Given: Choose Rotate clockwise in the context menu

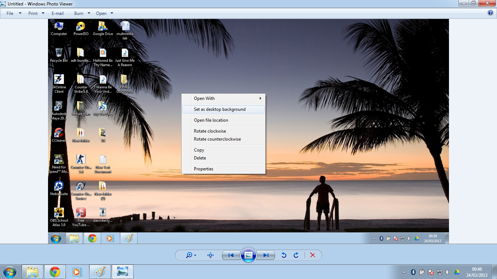Looking at the screenshot, I should point(223,131).
